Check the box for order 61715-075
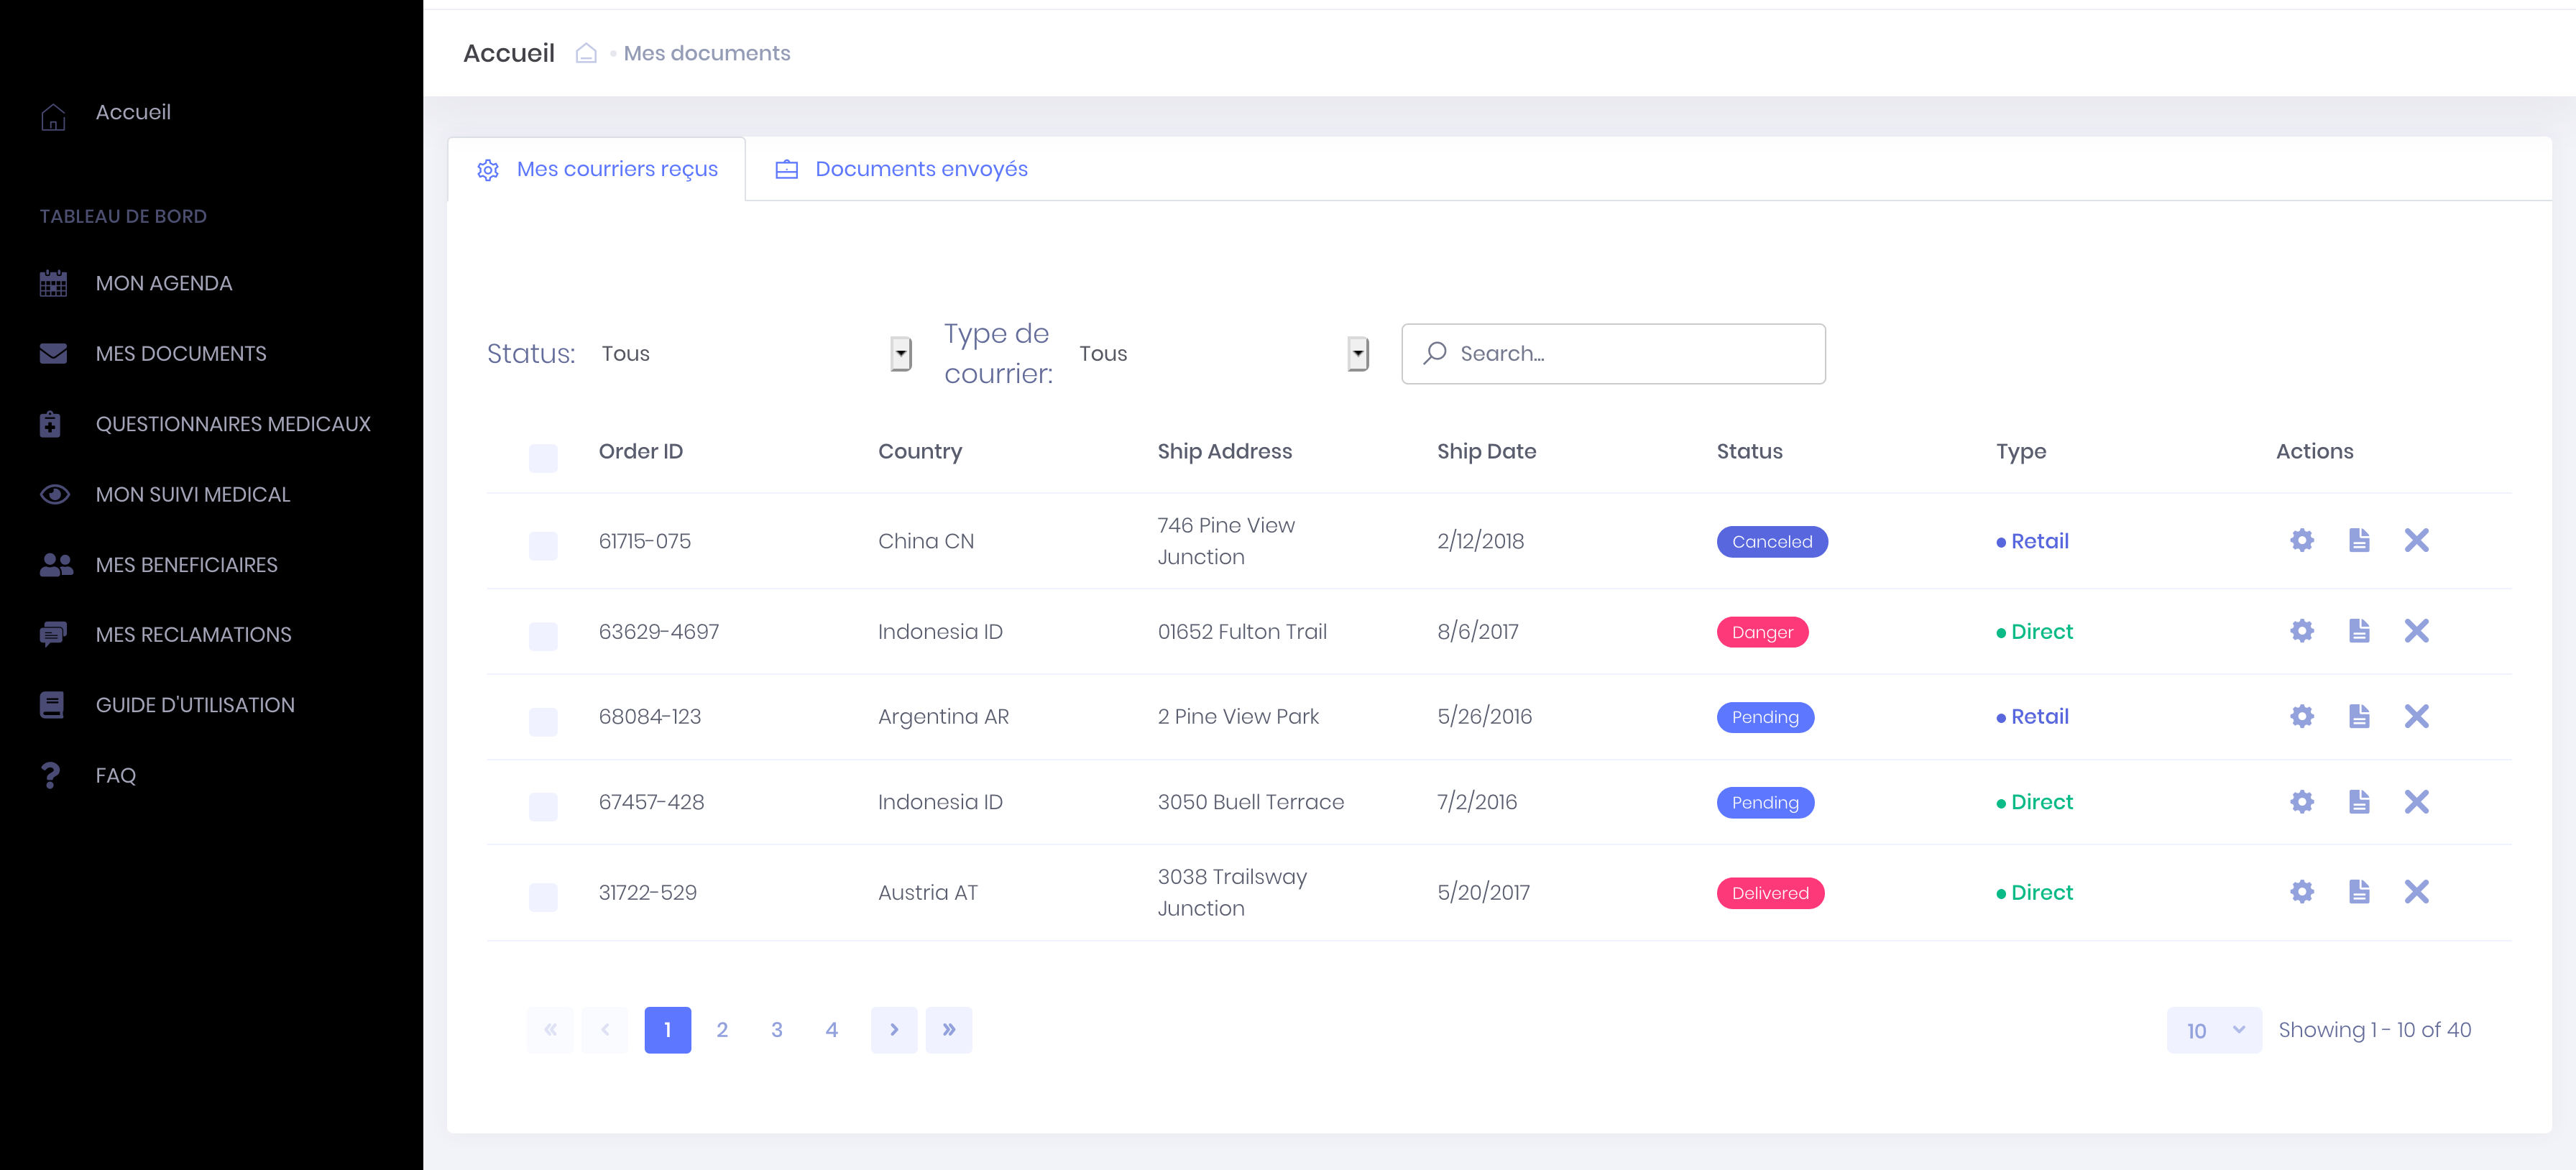The image size is (2576, 1170). coord(543,546)
